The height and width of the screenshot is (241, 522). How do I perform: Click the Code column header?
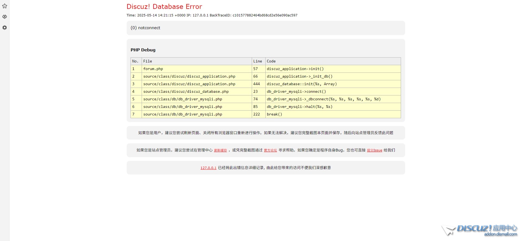click(x=271, y=61)
